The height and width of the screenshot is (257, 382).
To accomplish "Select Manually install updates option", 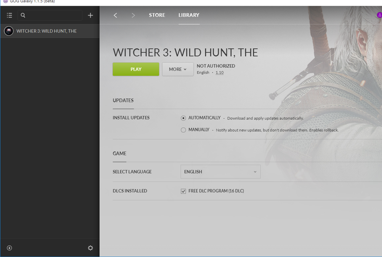I will [183, 130].
